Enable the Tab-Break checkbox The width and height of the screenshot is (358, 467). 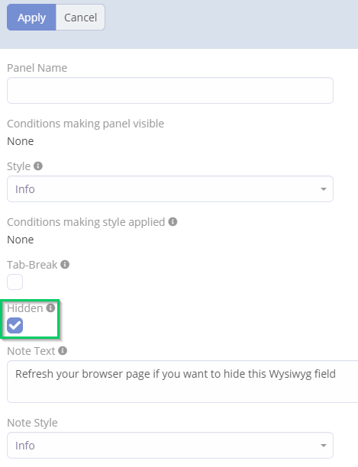click(x=15, y=282)
